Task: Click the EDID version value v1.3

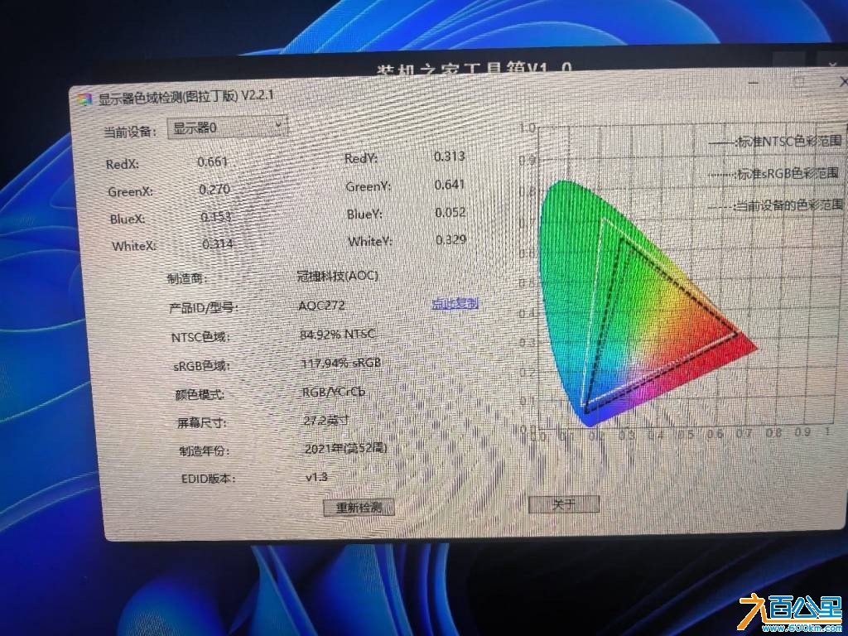Action: 316,477
